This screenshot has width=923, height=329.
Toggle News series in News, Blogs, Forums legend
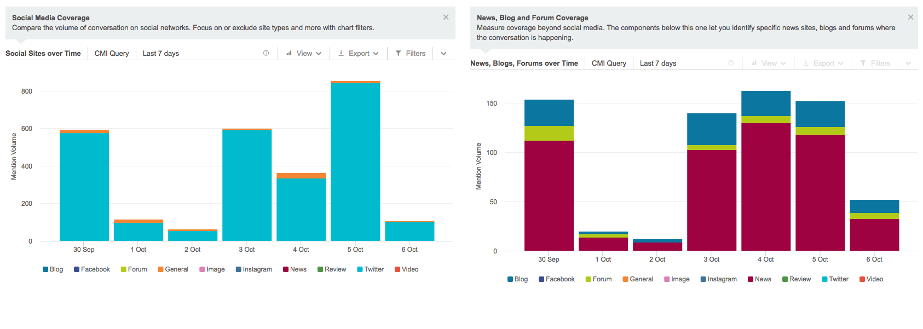759,279
